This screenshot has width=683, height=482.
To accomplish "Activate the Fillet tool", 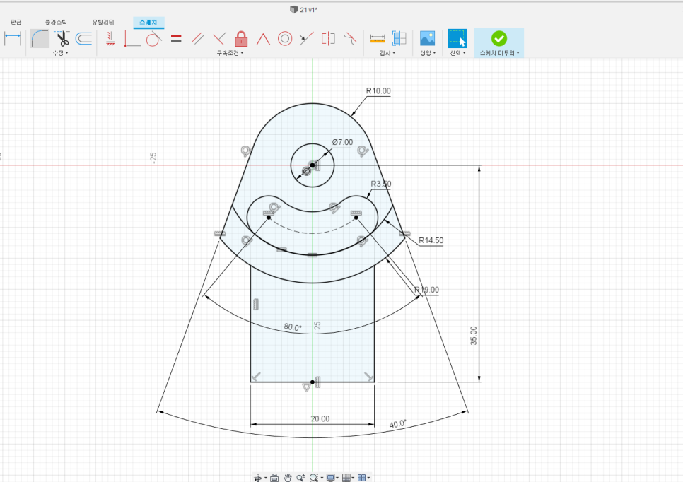I will tap(40, 39).
